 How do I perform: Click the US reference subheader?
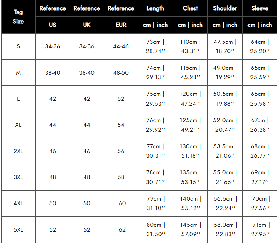click(x=53, y=25)
